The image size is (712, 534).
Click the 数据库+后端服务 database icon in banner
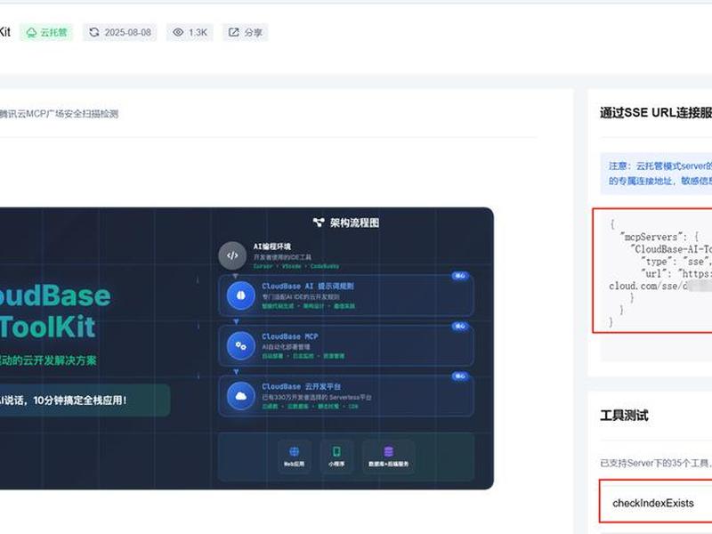[x=389, y=451]
